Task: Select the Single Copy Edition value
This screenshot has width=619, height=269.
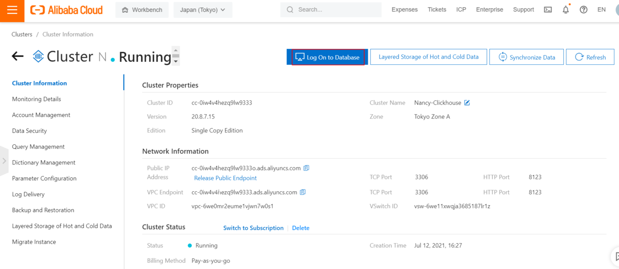Action: tap(217, 130)
